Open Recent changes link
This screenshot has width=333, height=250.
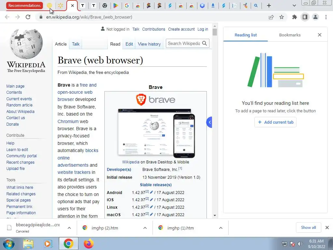(20, 162)
